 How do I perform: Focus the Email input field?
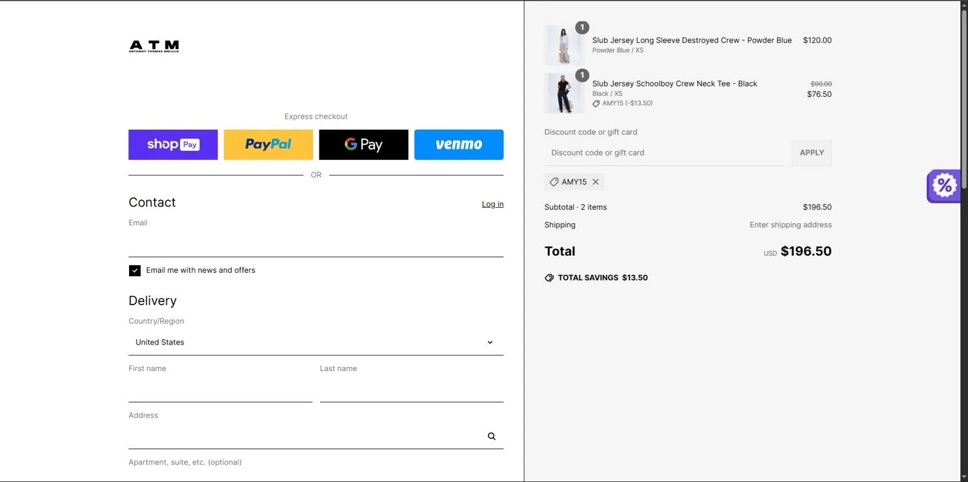coord(316,244)
